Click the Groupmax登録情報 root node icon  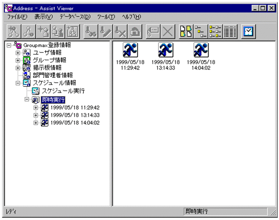tap(18, 45)
